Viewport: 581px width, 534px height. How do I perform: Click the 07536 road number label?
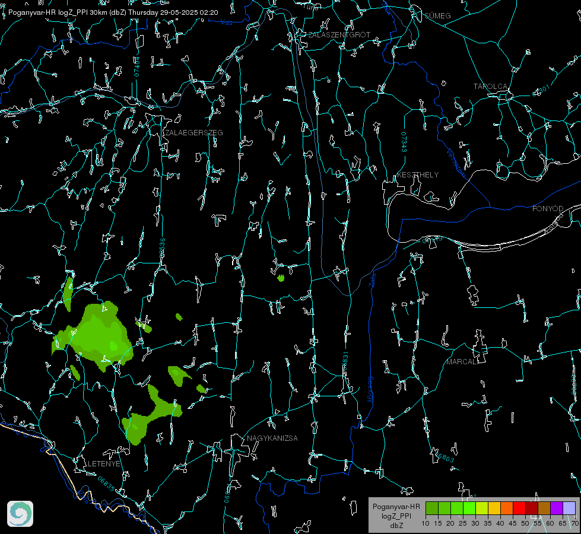(x=162, y=248)
